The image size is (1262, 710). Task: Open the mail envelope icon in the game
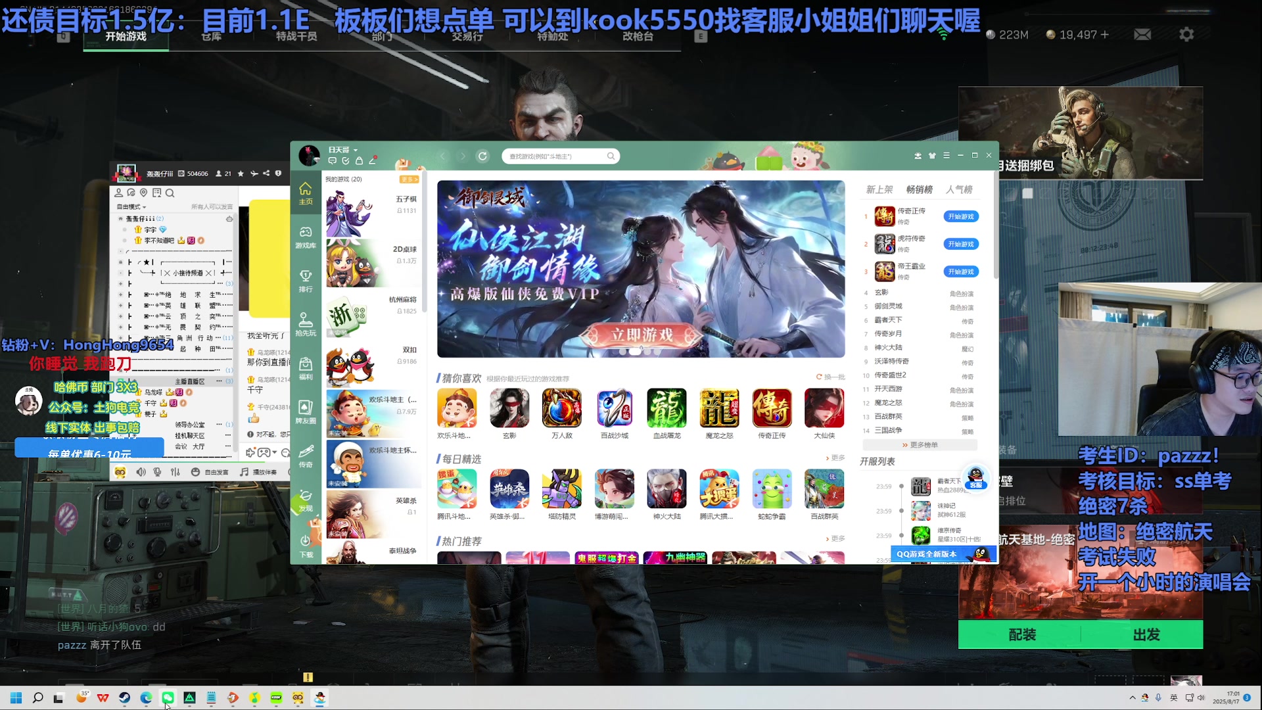1142,34
